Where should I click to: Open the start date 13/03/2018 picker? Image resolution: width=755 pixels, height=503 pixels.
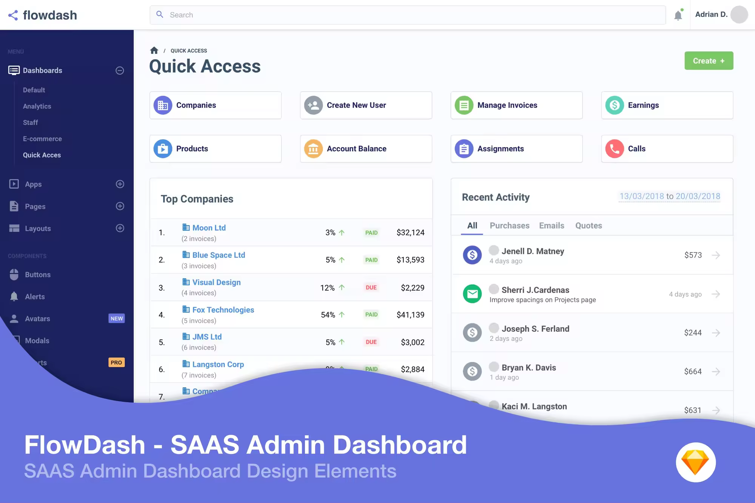click(x=641, y=196)
